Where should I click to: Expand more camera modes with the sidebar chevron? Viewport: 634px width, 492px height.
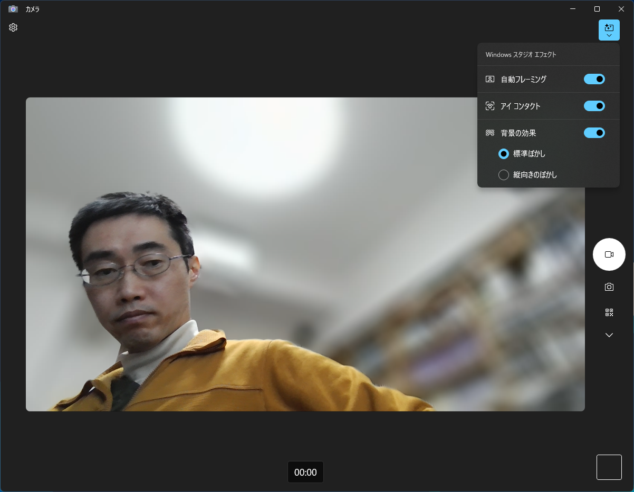click(609, 334)
